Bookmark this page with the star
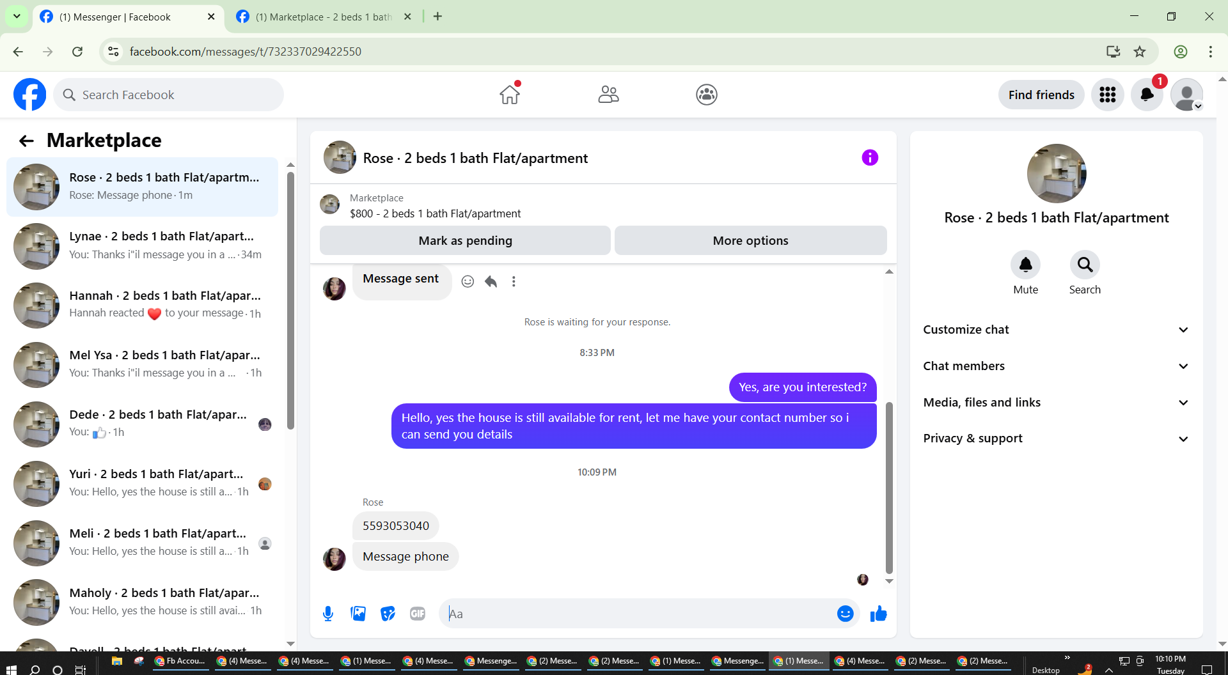The width and height of the screenshot is (1228, 675). click(1140, 52)
